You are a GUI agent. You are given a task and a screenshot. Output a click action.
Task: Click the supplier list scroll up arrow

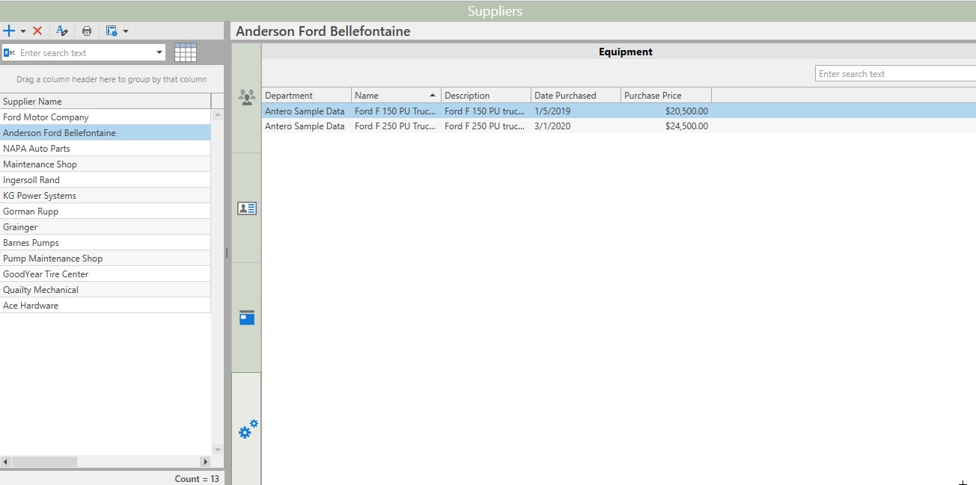tap(218, 114)
